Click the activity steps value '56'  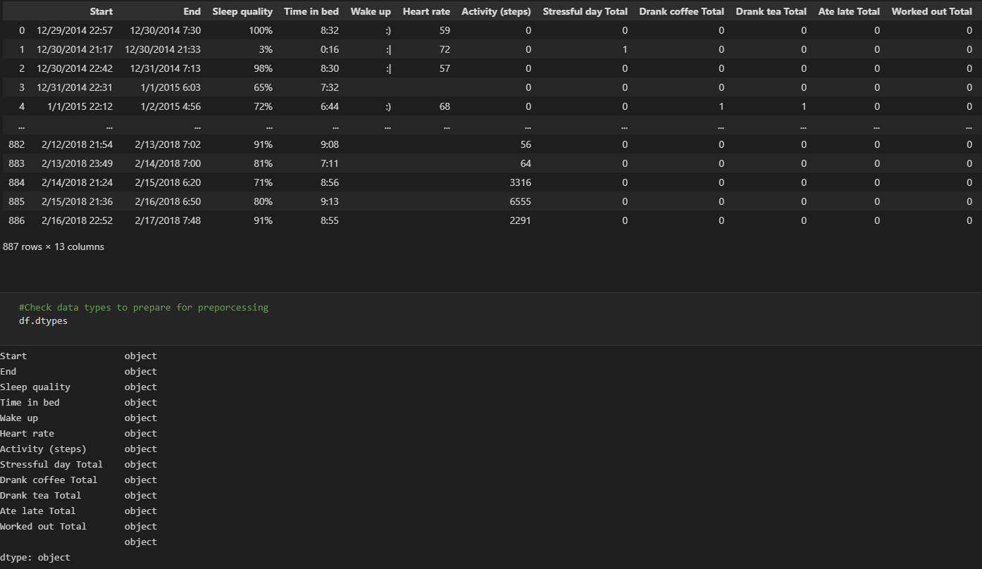(526, 144)
